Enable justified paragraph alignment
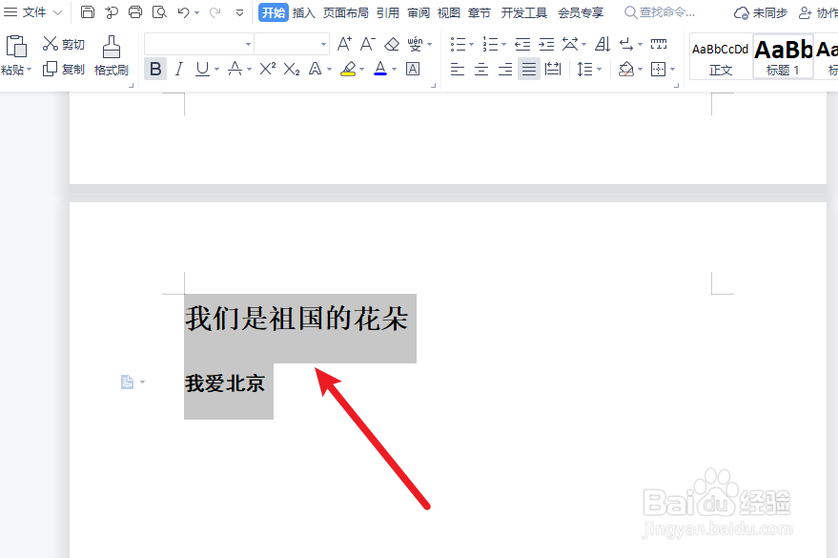Screen dimensions: 838x558 [x=528, y=69]
